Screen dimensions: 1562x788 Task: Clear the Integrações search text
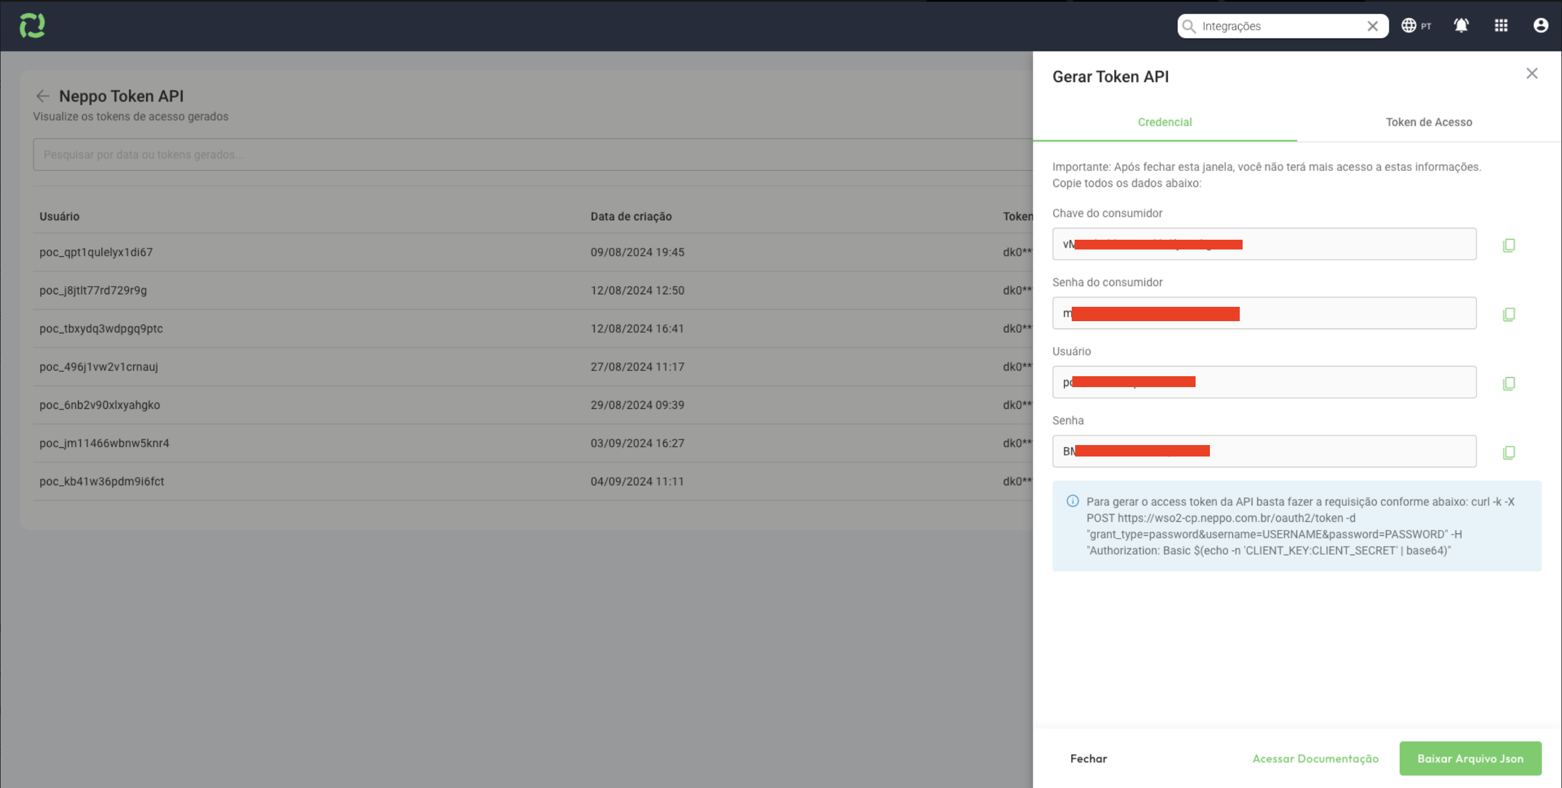[1373, 26]
